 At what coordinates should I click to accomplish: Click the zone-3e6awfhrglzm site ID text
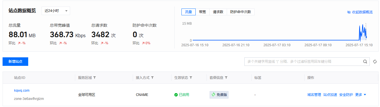(x=29, y=99)
